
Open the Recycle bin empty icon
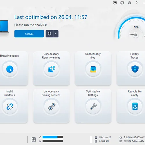point(135,106)
